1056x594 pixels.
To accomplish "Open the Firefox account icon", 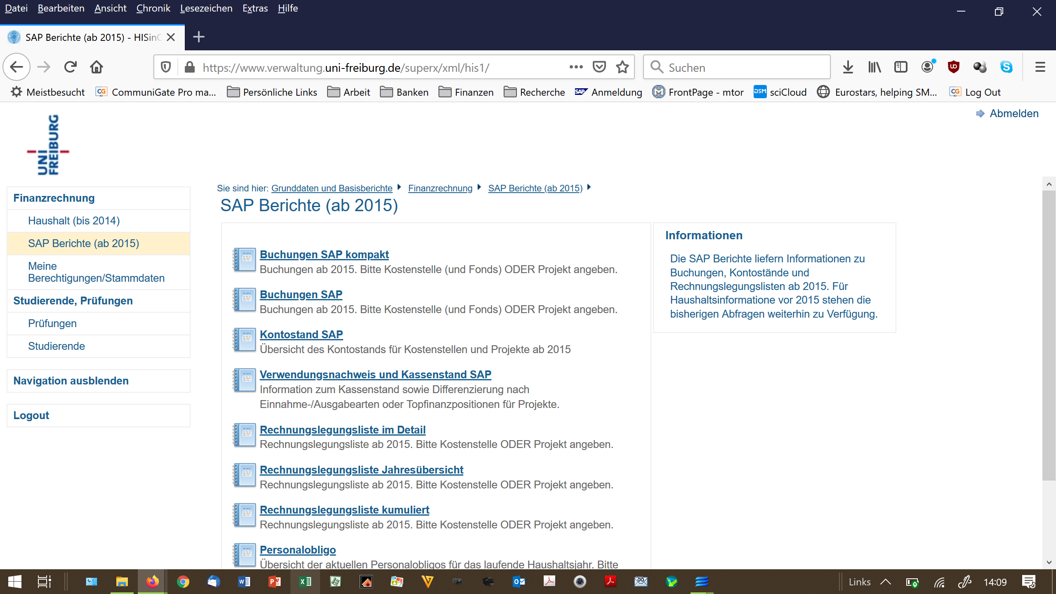I will 928,67.
